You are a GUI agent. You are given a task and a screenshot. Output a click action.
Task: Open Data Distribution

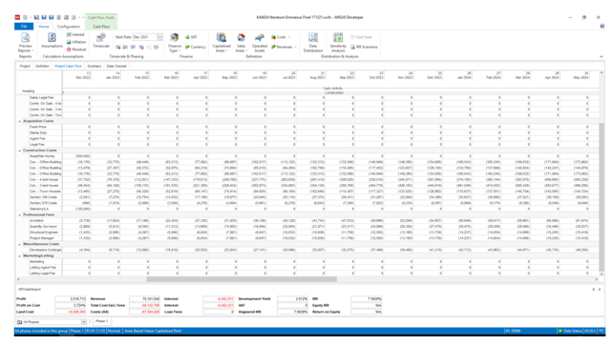[x=313, y=42]
